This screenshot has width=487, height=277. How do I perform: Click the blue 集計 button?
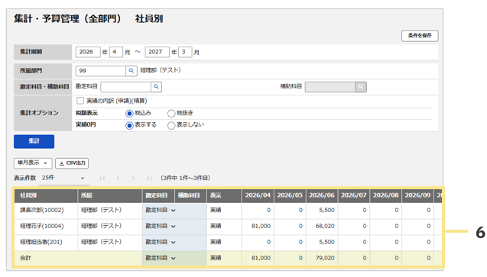[x=34, y=141]
